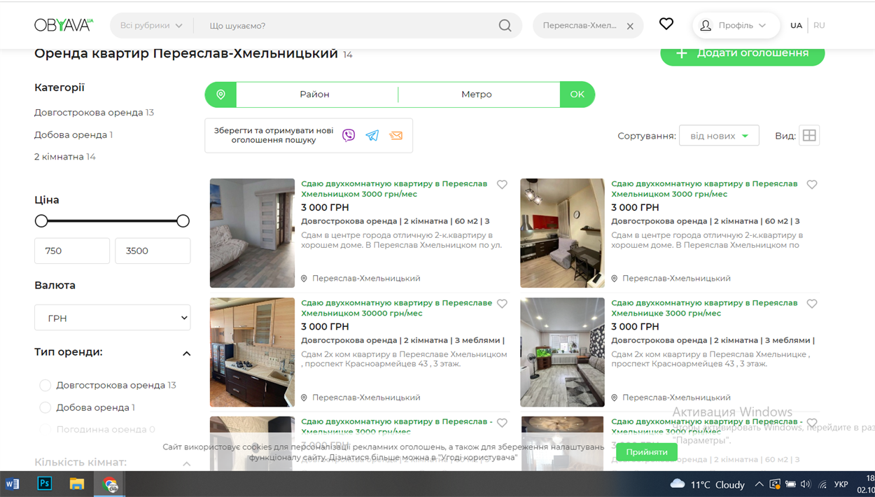Open the network icon in tray
The image size is (875, 497).
pyautogui.click(x=822, y=484)
